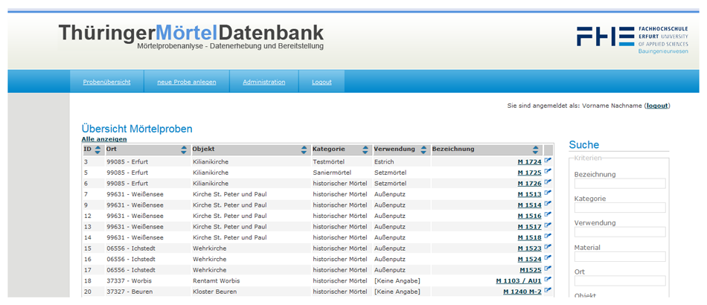This screenshot has height=305, width=707.
Task: Sort by the Bezeichnung column arrows
Action: point(535,150)
